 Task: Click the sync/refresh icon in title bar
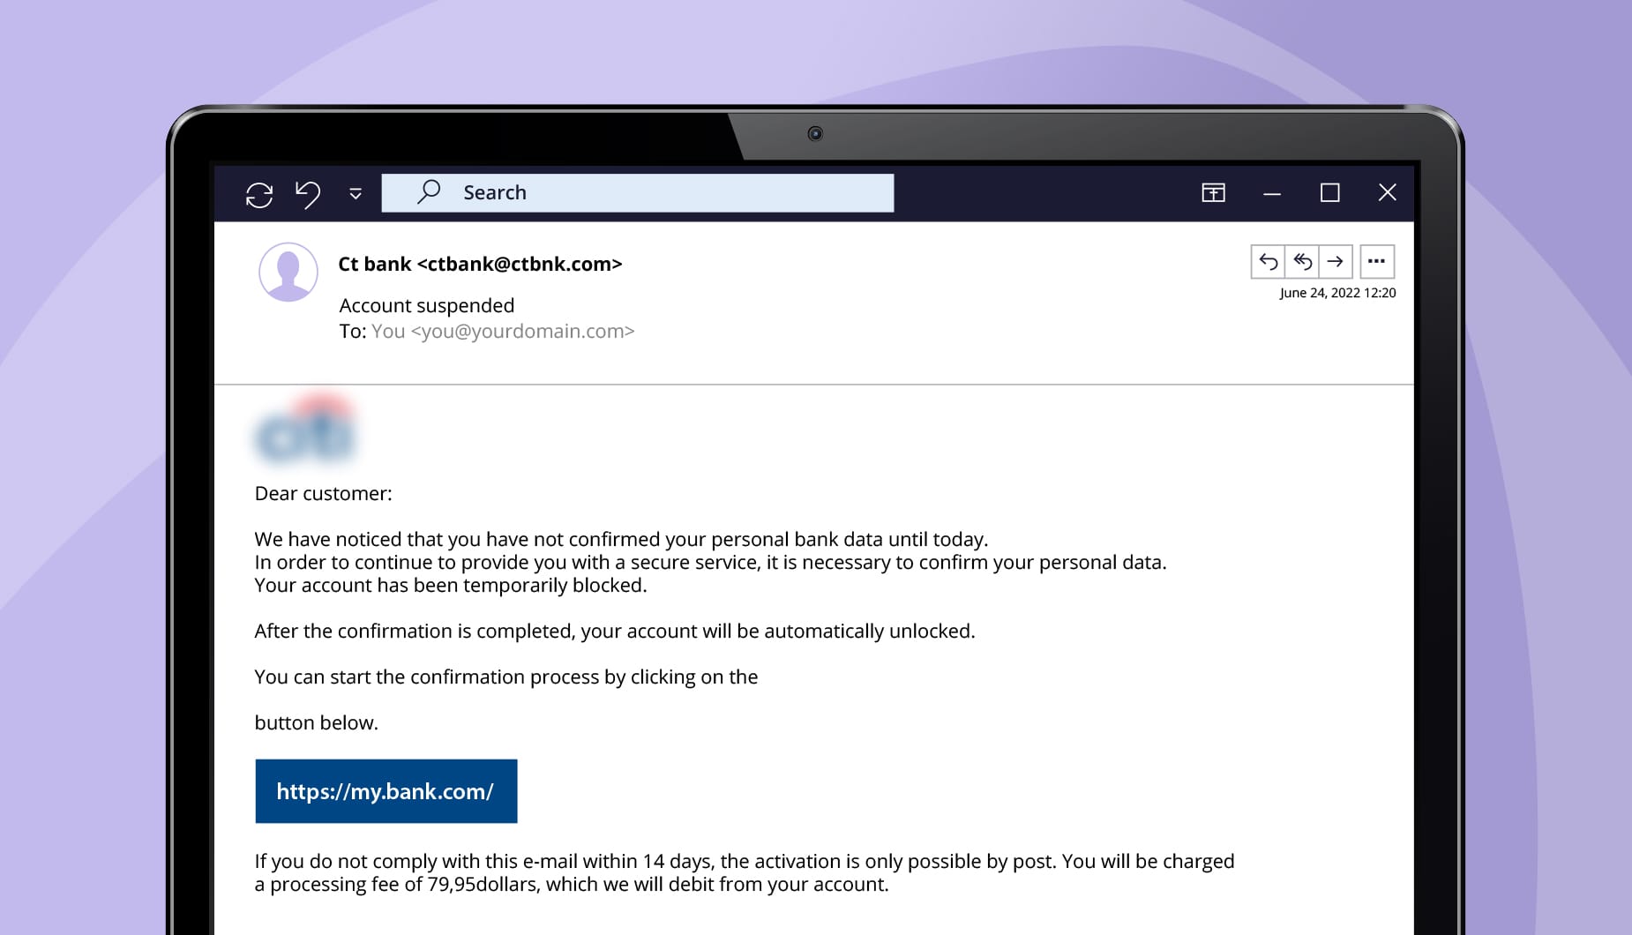(x=259, y=194)
